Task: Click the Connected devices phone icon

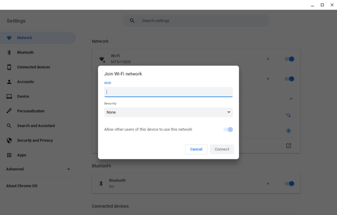Action: click(x=9, y=67)
